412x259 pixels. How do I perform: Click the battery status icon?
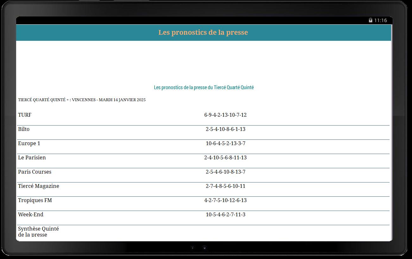click(x=371, y=20)
